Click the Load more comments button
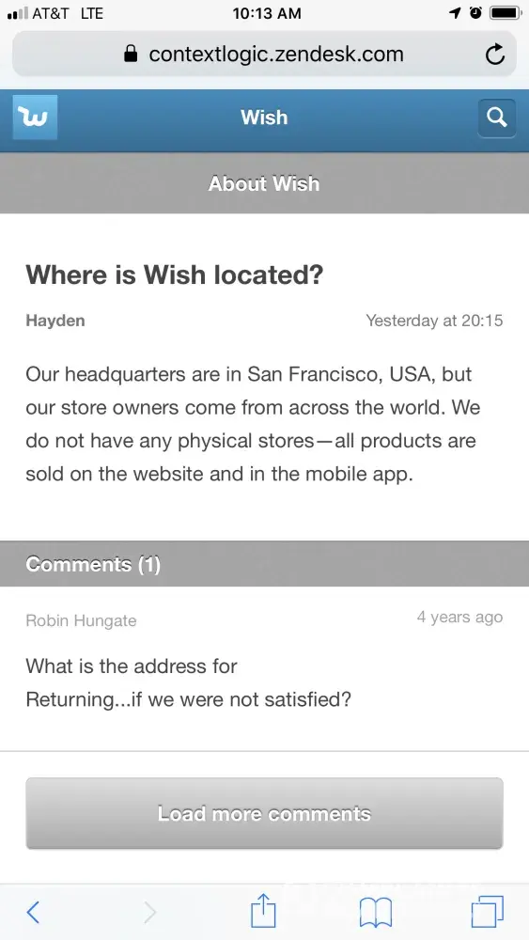Viewport: 529px width, 940px height. click(x=264, y=813)
